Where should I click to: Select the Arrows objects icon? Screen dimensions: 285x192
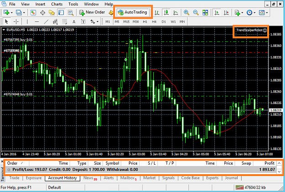tap(93, 21)
